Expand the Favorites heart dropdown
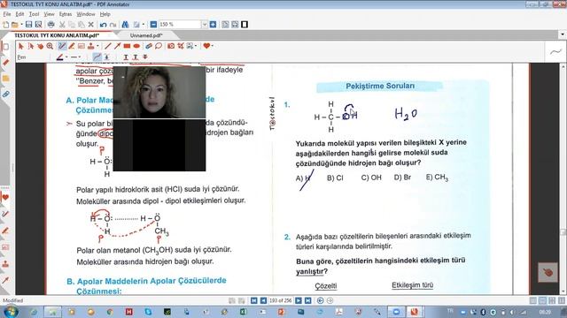Image resolution: width=567 pixels, height=318 pixels. click(213, 46)
